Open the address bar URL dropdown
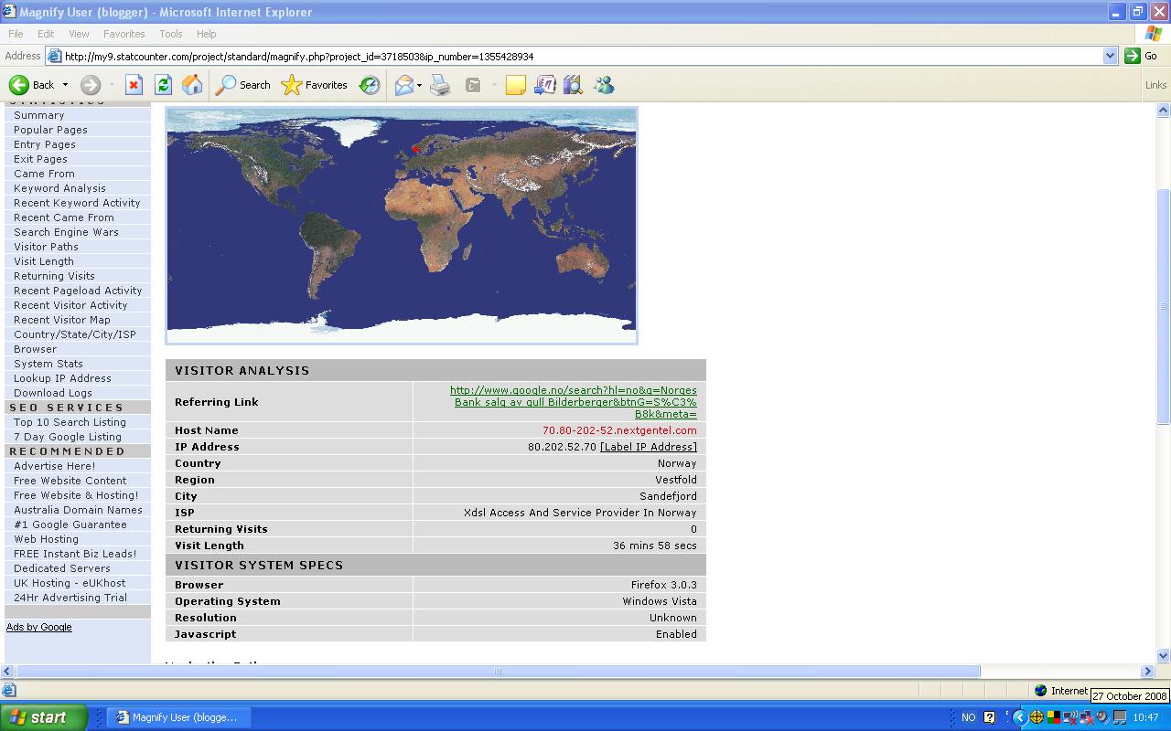Image resolution: width=1171 pixels, height=731 pixels. coord(1110,56)
